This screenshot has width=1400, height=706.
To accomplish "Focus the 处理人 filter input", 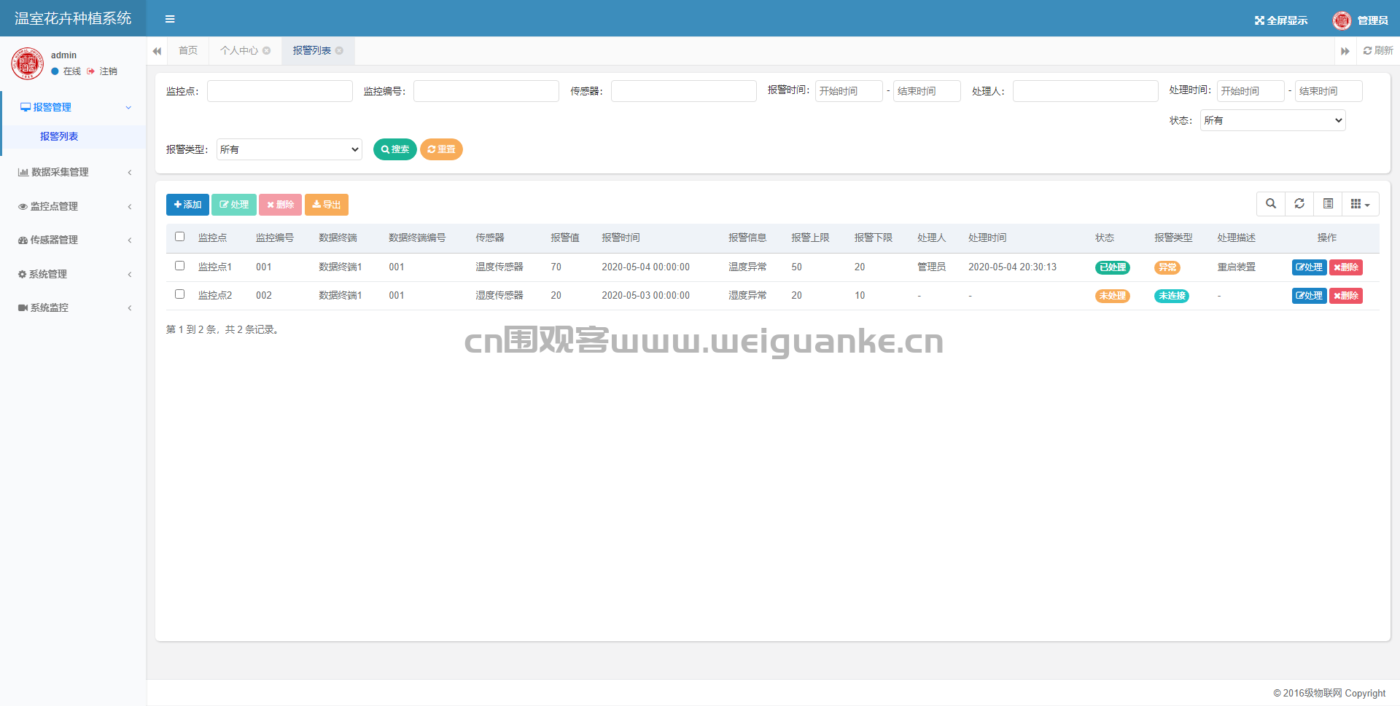I will (x=1086, y=91).
